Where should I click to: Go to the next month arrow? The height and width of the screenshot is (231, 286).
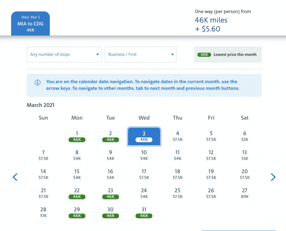[273, 177]
